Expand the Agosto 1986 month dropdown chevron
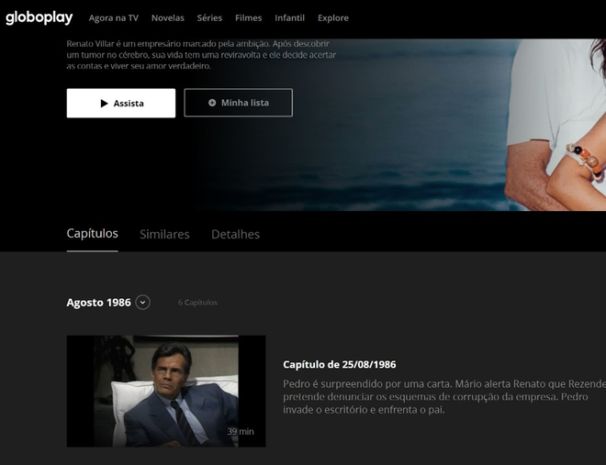The height and width of the screenshot is (465, 606). (x=142, y=302)
